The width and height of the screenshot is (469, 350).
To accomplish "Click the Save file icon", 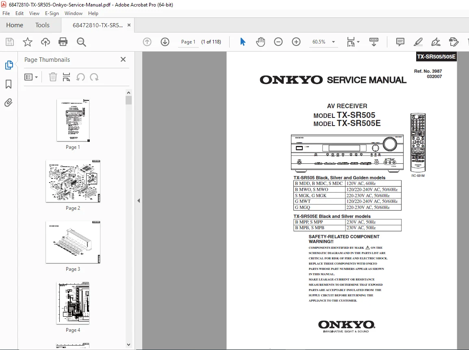I will 10,42.
